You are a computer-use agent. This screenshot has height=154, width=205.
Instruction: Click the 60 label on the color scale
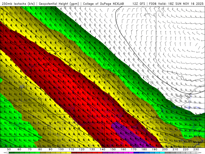(19, 149)
